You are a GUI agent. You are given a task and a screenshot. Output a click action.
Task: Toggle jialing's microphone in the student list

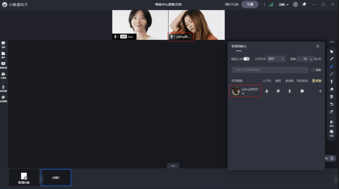click(x=290, y=91)
